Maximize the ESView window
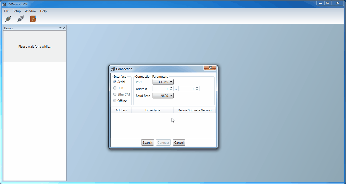Viewport: 346px width, 184px height. 328,3
